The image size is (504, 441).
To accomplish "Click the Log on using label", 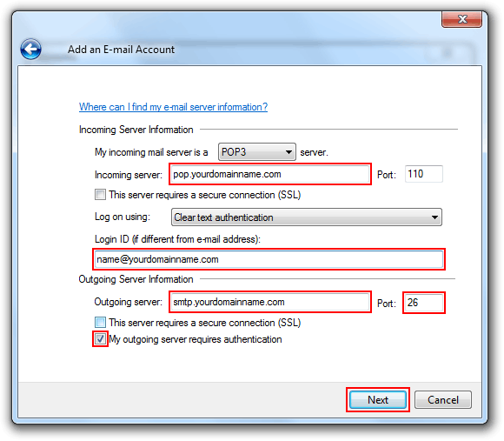I will pyautogui.click(x=123, y=217).
